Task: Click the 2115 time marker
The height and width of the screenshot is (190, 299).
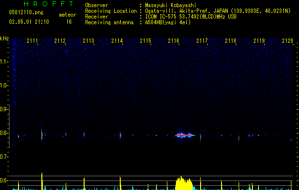Action: (x=145, y=41)
